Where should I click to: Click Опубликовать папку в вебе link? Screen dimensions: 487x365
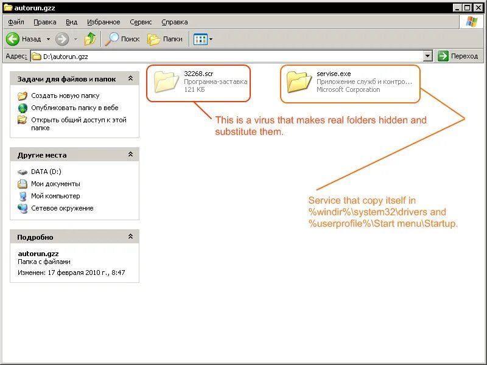pyautogui.click(x=74, y=108)
